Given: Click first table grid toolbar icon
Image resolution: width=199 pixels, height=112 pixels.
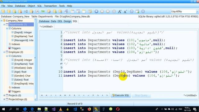Looking at the screenshot, I should click(72, 12).
